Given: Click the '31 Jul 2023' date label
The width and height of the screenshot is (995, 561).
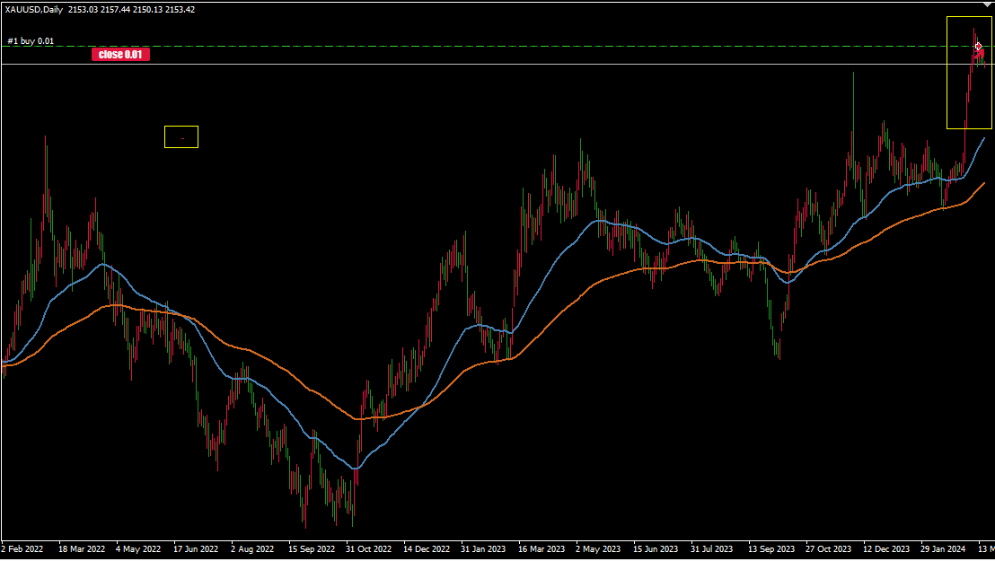Looking at the screenshot, I should 711,549.
